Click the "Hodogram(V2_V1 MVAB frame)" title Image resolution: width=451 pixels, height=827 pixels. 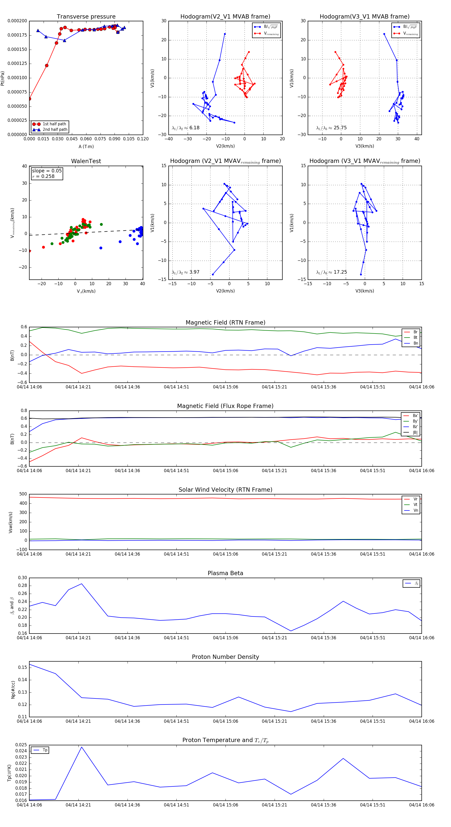(x=225, y=17)
